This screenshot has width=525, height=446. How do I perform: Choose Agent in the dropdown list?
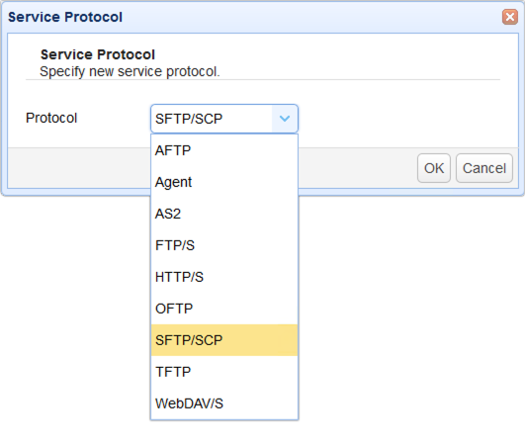pos(224,182)
